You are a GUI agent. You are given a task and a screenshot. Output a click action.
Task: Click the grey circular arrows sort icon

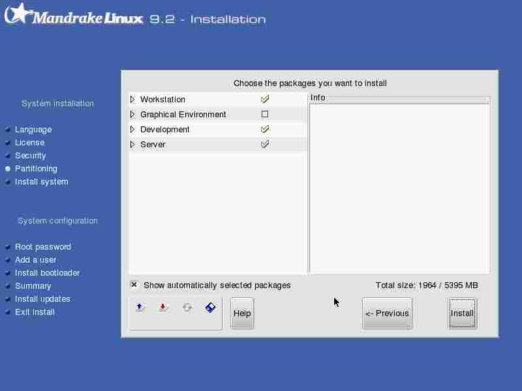(x=187, y=308)
